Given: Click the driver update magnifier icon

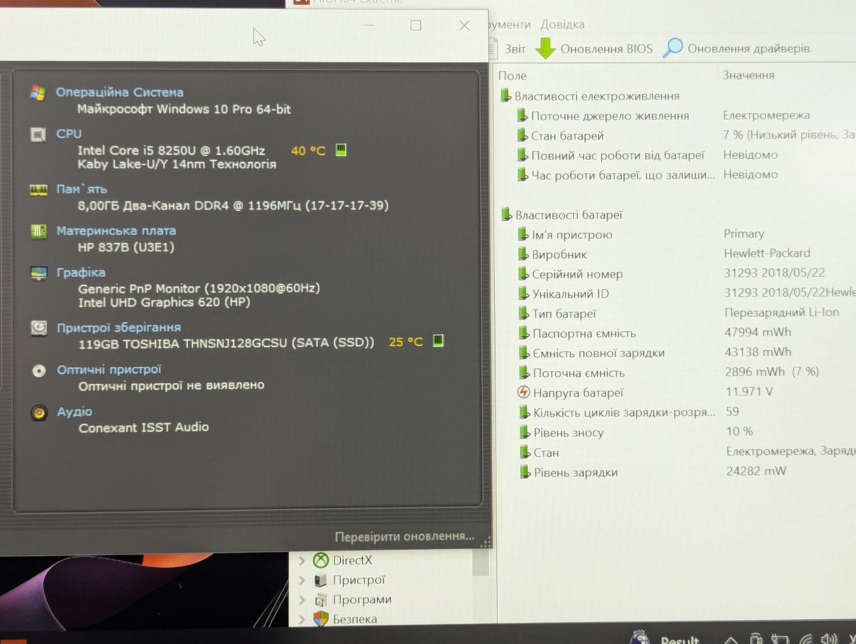Looking at the screenshot, I should coord(673,48).
